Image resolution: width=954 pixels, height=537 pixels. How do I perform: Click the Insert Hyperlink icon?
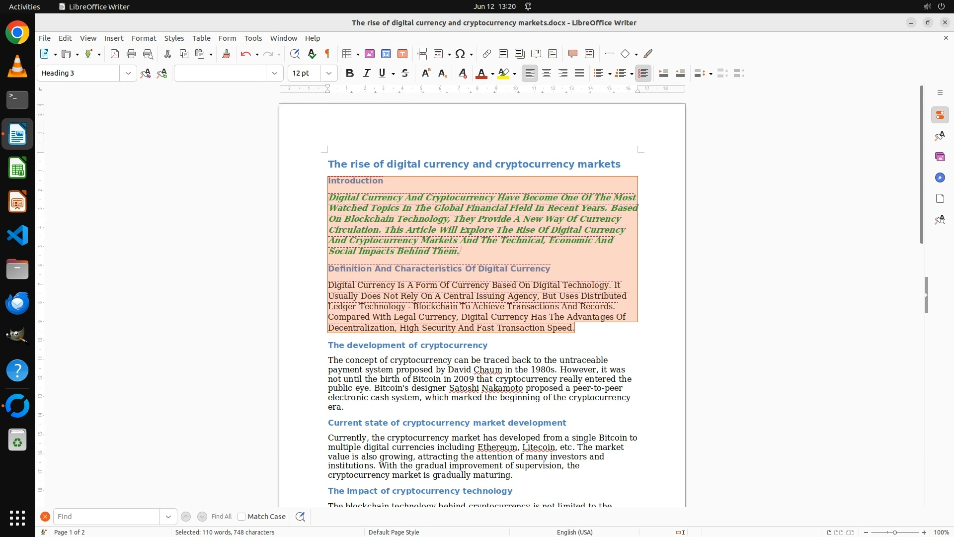[x=487, y=54]
